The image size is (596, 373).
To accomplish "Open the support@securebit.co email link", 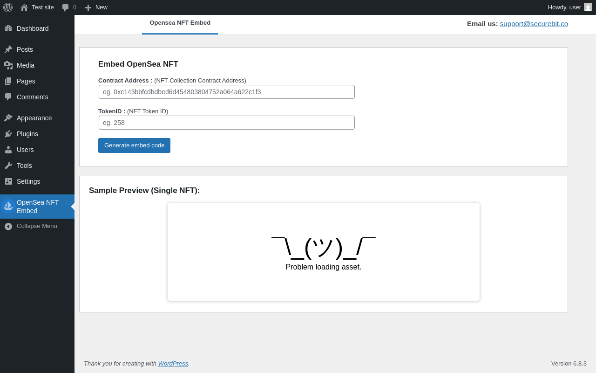I will pyautogui.click(x=534, y=24).
